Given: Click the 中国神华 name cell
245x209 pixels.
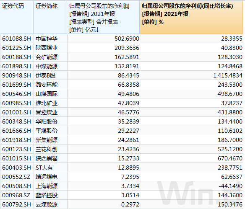Looking at the screenshot, I should 47,39.
